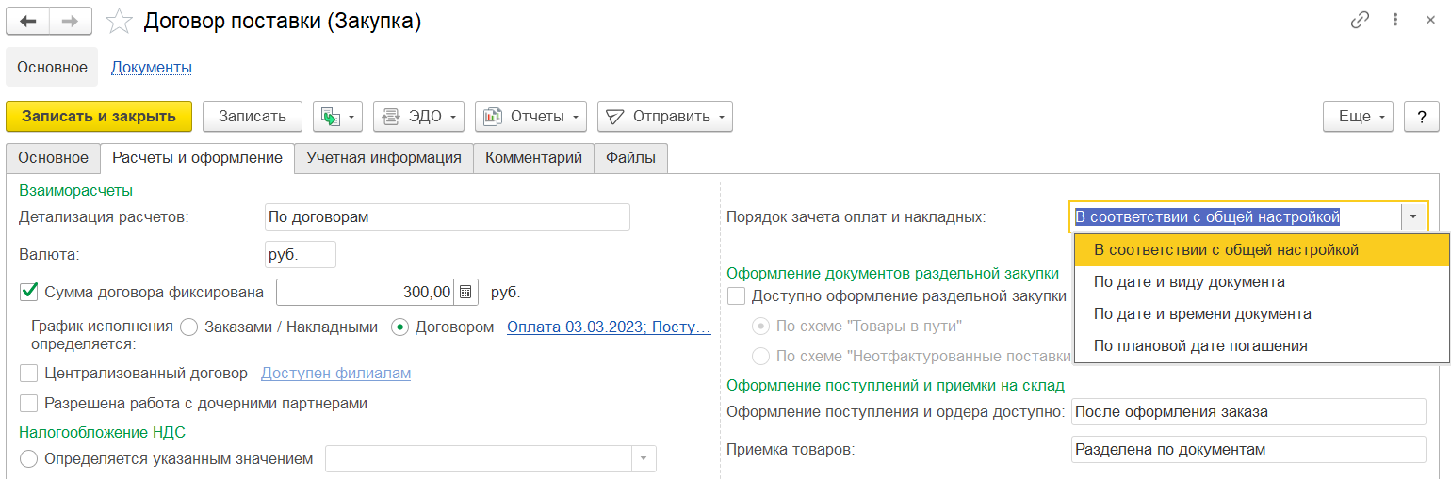Screen dimensions: 1451x479
Task: Expand the Отчеты dropdown
Action: (530, 117)
